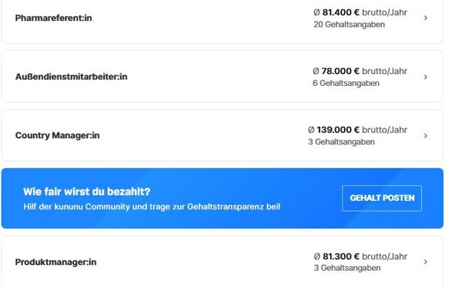Click the kununu Community Gehaltstransparenz subtext
The height and width of the screenshot is (286, 454).
tap(152, 206)
